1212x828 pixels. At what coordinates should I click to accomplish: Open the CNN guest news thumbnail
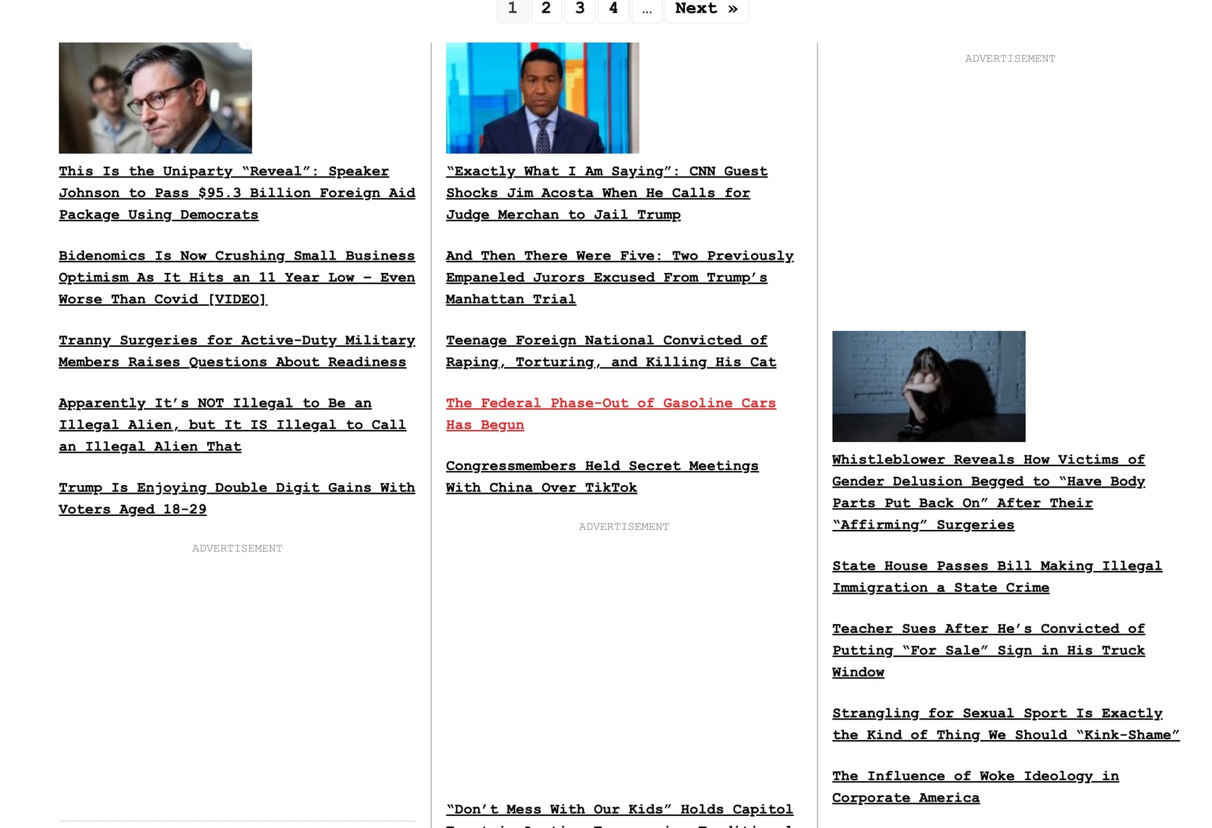542,98
